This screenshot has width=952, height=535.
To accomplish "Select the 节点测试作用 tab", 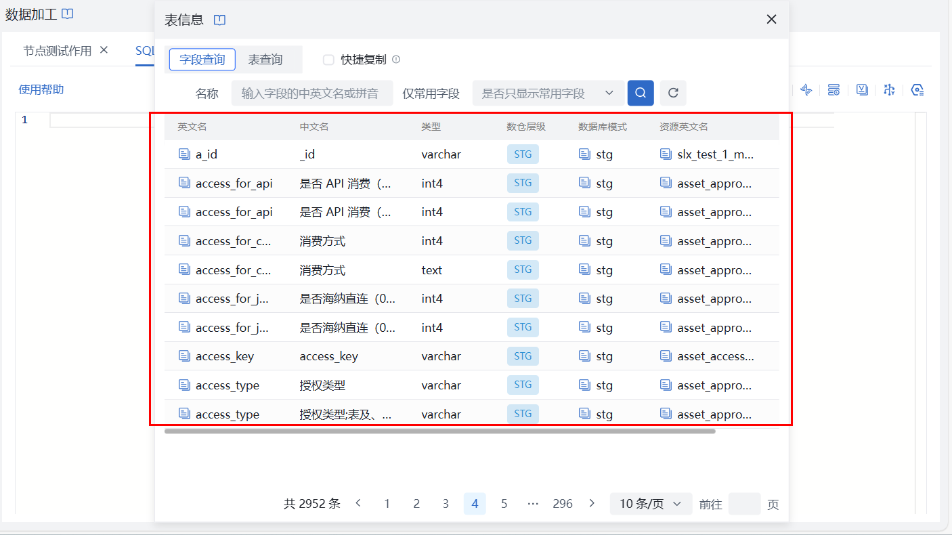I will 57,51.
